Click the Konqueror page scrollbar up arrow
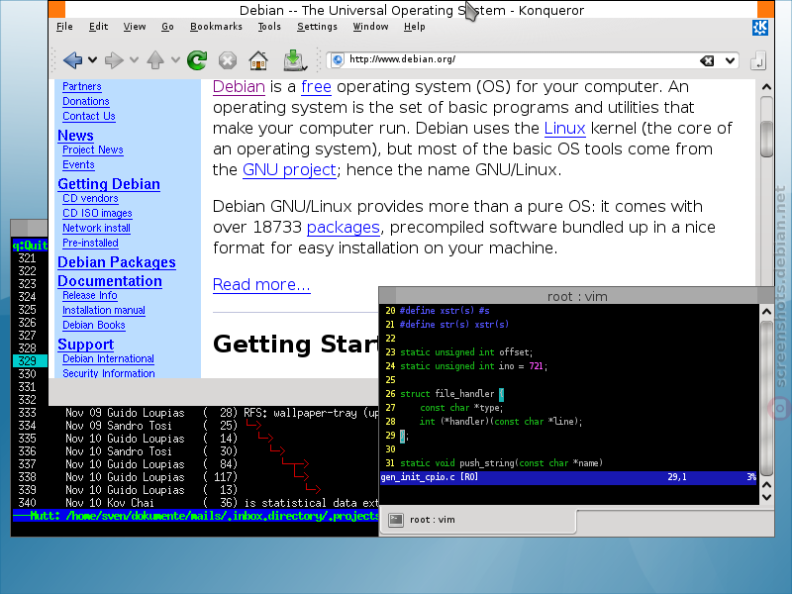Image resolution: width=792 pixels, height=594 pixels. (x=766, y=87)
